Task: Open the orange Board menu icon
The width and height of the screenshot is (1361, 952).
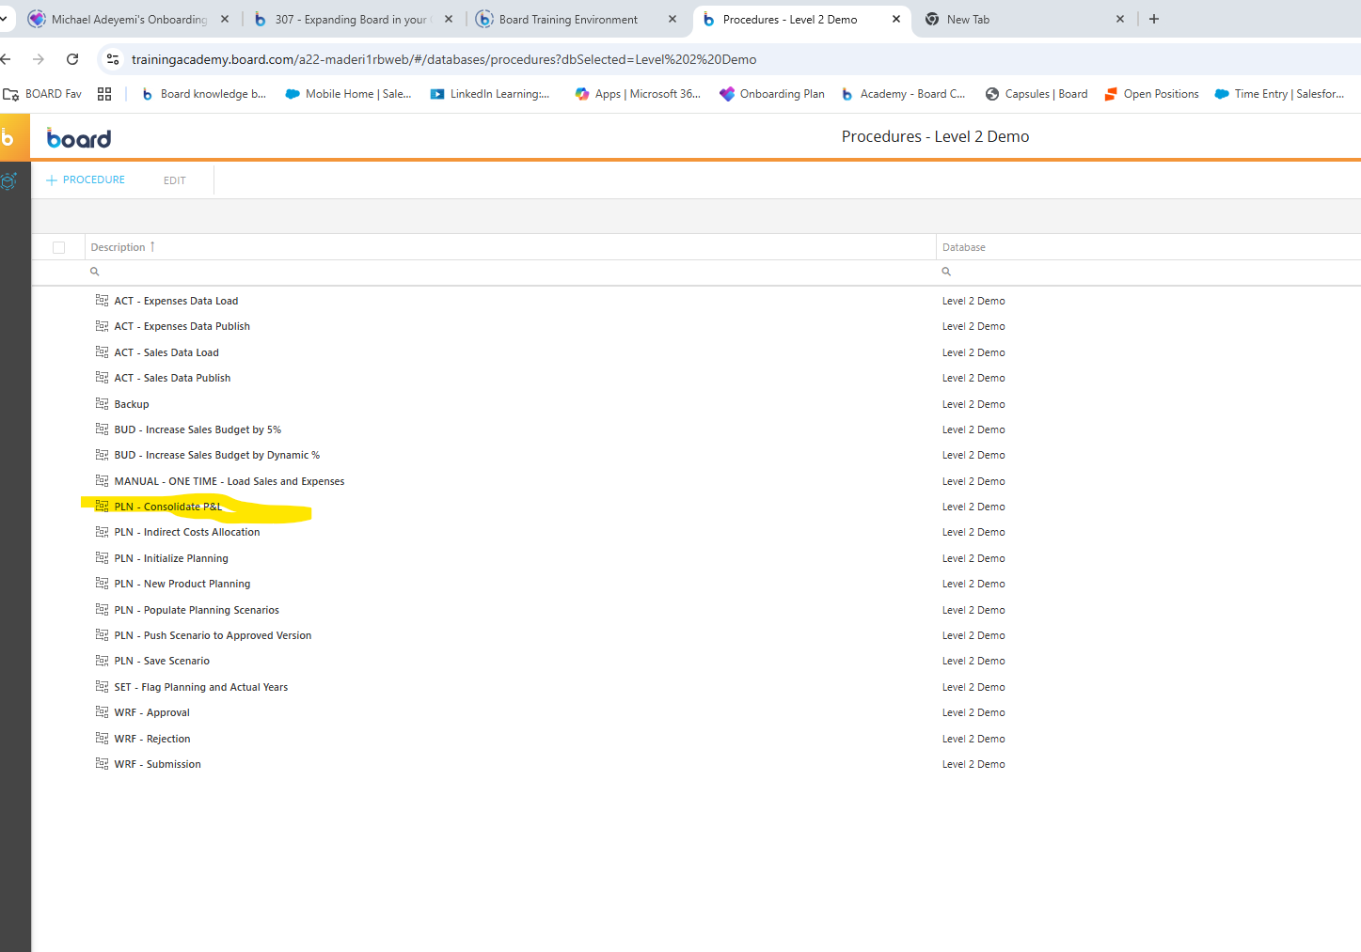Action: 14,138
